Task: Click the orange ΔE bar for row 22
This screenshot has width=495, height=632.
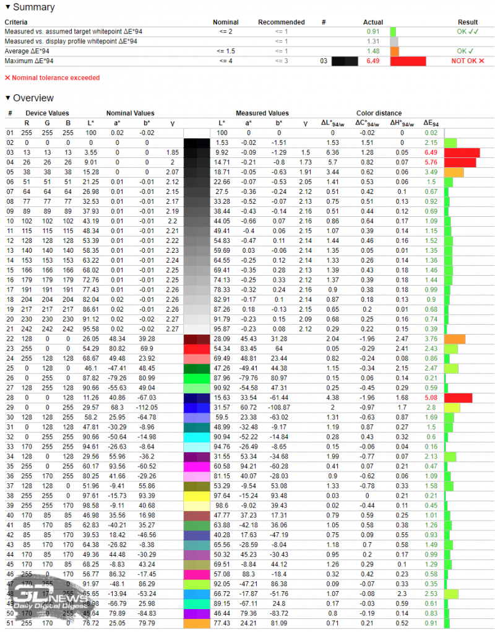Action: click(454, 339)
